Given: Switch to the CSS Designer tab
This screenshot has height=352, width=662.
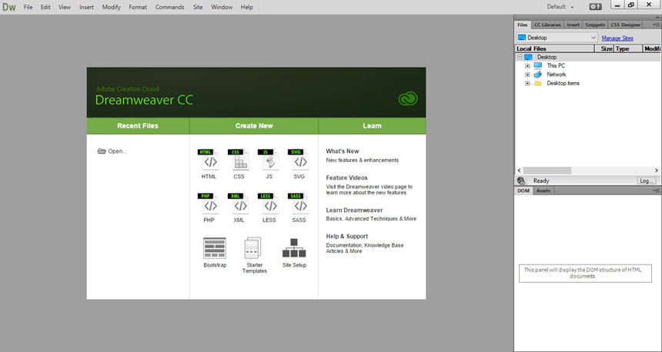Looking at the screenshot, I should point(626,25).
